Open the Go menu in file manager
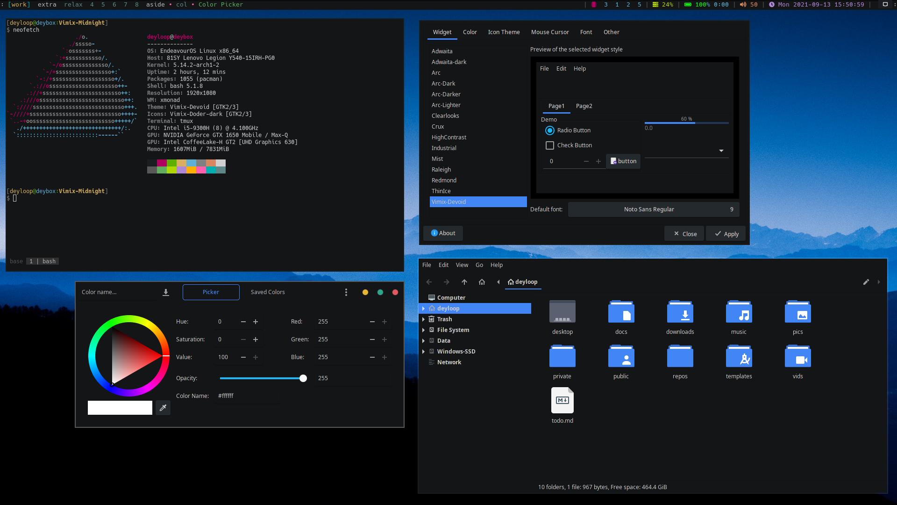 pyautogui.click(x=479, y=265)
